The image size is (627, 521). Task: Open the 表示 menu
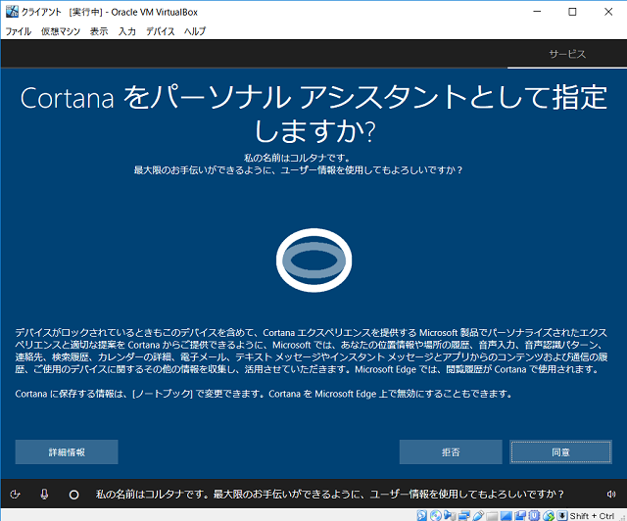(x=99, y=31)
